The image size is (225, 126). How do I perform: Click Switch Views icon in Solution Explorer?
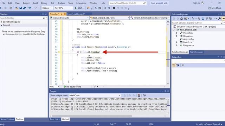tap(186, 19)
